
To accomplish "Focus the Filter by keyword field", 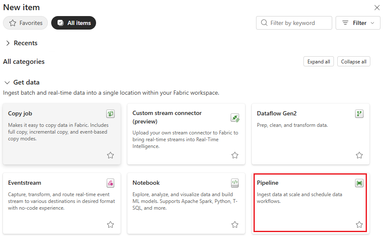I will tap(294, 23).
